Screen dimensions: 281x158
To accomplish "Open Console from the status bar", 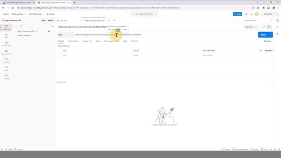I will (18, 149).
